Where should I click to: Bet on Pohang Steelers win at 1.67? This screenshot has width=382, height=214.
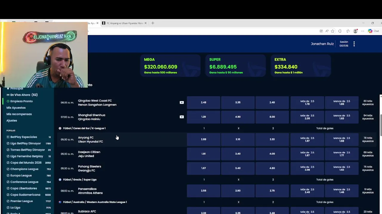204,168
